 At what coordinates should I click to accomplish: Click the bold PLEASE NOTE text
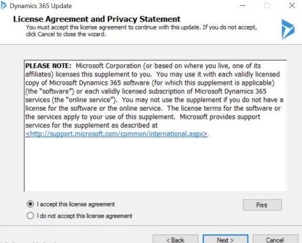(48, 66)
